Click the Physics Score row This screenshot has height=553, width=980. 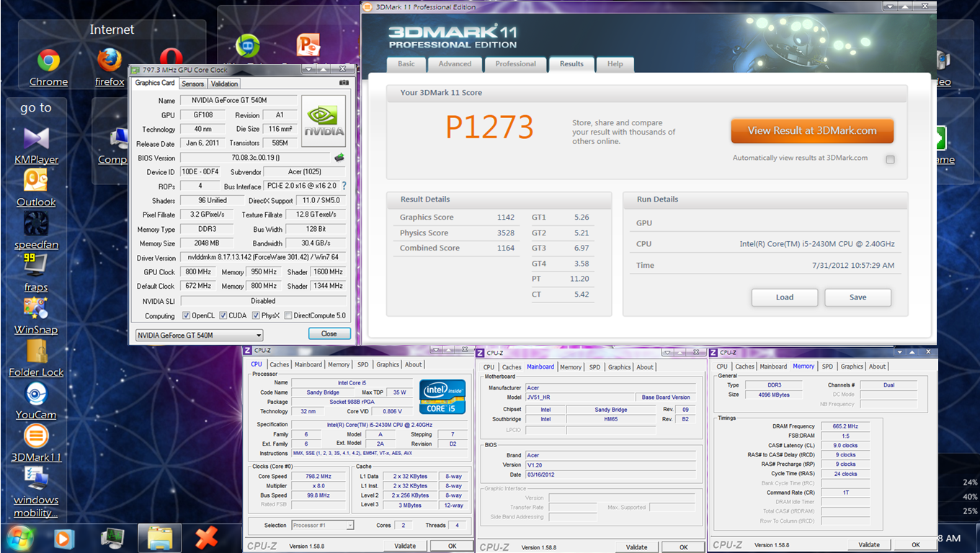(x=457, y=233)
